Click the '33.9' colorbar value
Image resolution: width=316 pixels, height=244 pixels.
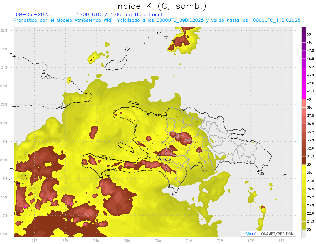click(310, 140)
